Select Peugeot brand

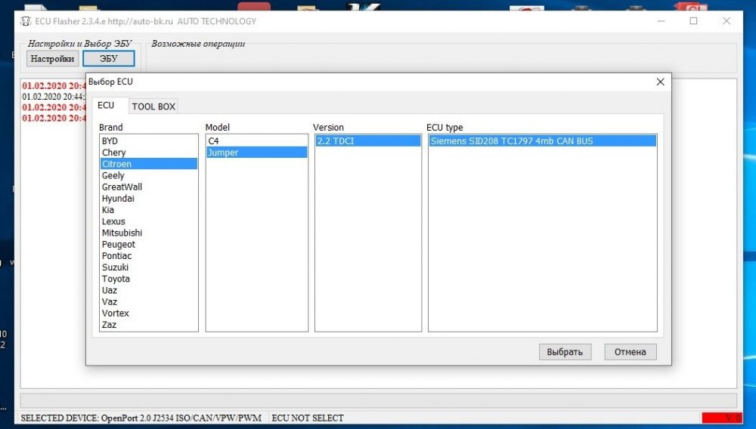148,245
